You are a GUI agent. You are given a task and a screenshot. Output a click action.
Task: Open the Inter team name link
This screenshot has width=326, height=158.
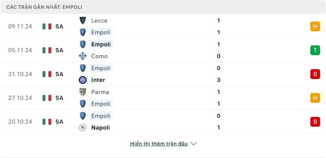click(x=98, y=80)
